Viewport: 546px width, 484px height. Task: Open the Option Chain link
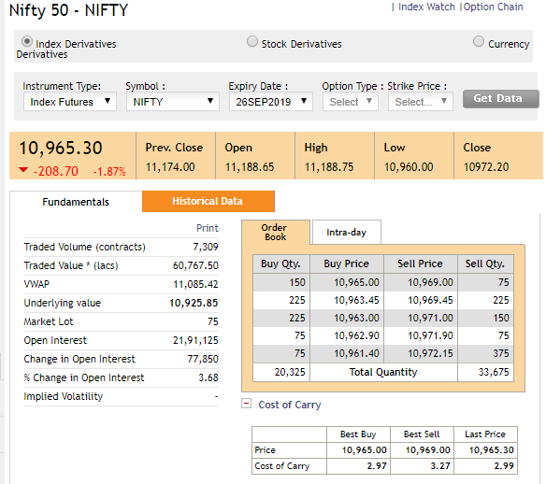coord(493,7)
